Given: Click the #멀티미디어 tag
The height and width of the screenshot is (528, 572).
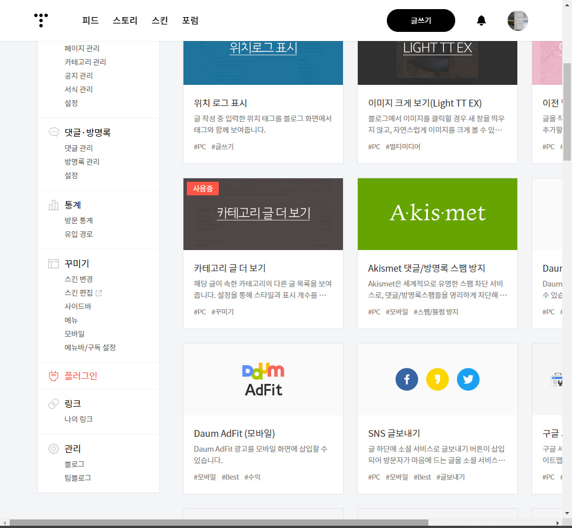Looking at the screenshot, I should click(403, 146).
